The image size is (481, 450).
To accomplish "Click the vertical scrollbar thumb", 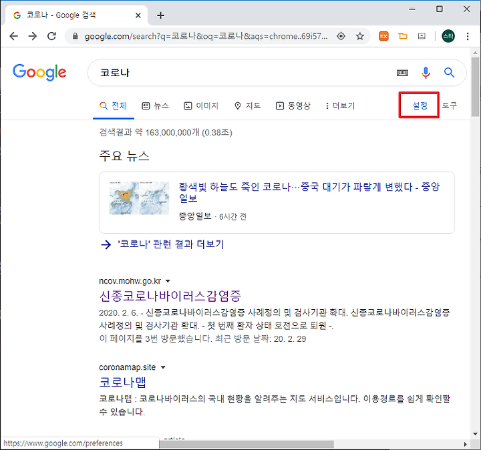I will point(475,86).
